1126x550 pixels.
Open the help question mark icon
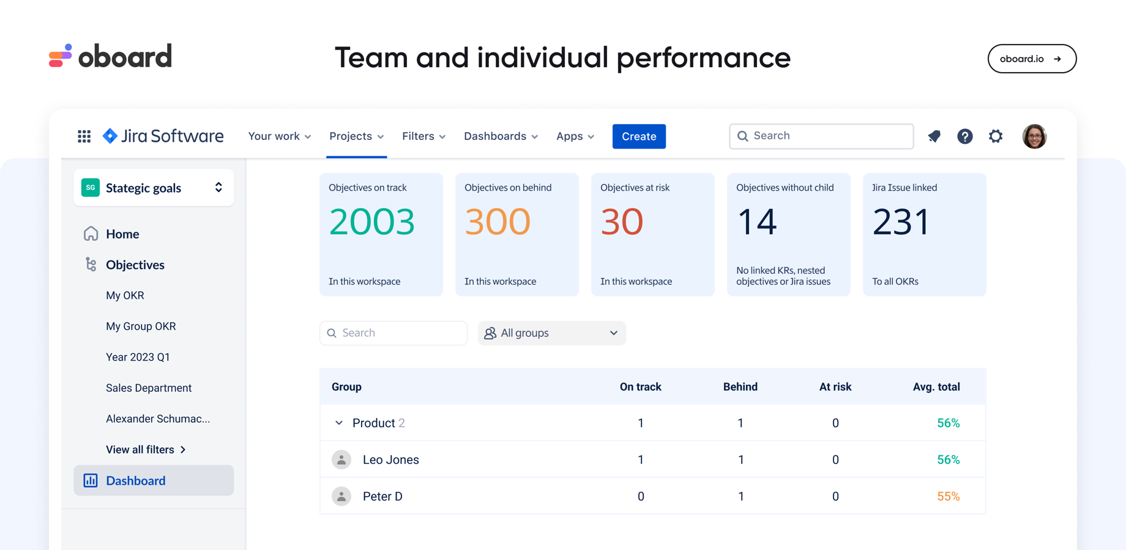tap(965, 136)
